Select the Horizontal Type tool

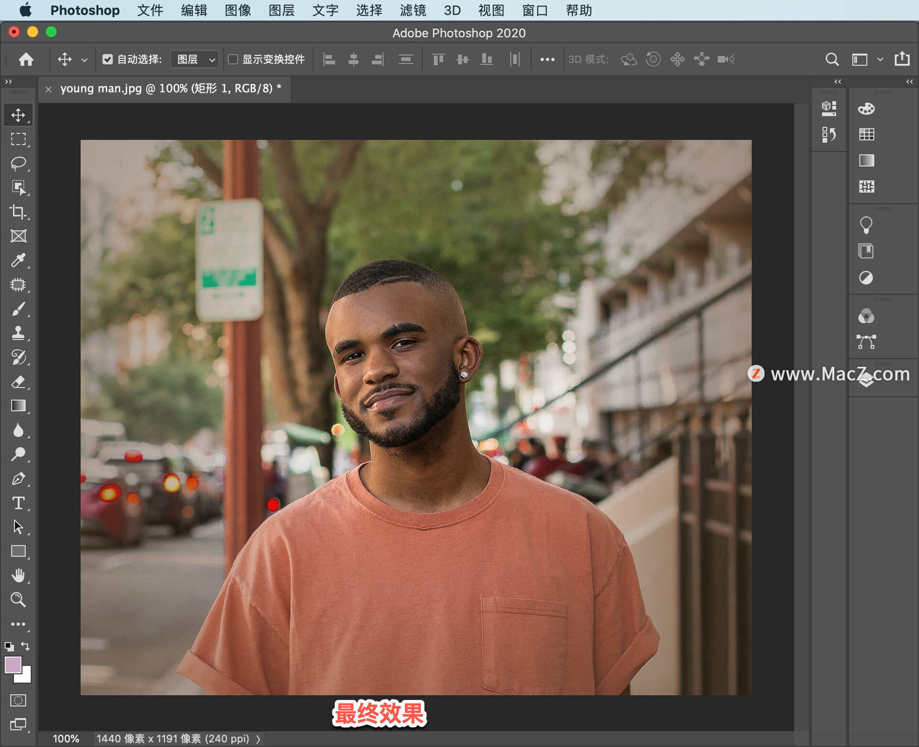click(x=18, y=503)
